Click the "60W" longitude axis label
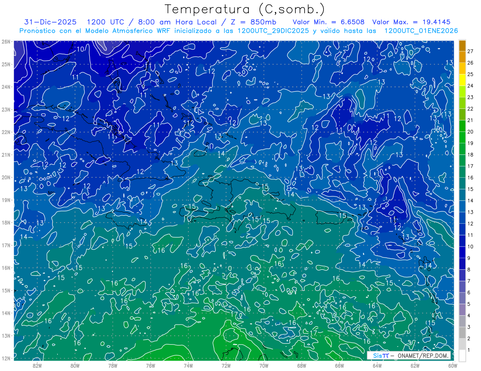Viewport: 481px width, 371px height. [453, 365]
